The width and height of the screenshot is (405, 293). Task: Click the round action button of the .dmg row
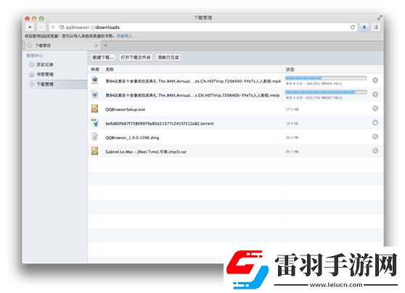[375, 136]
